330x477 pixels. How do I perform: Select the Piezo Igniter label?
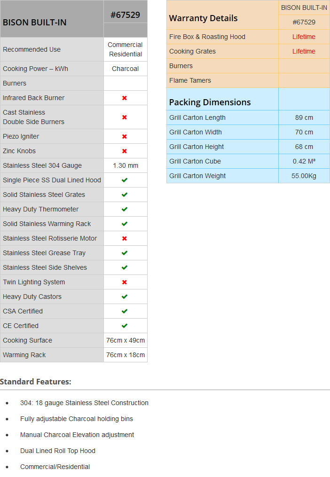(x=21, y=137)
